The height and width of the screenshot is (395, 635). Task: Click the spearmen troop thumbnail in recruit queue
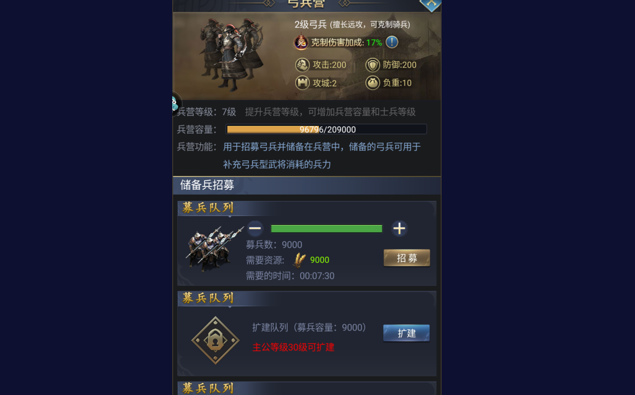[214, 249]
